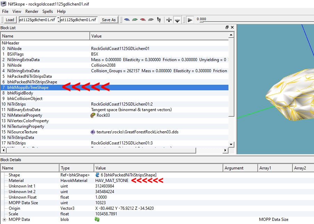Click the Save As button

[x=109, y=19]
